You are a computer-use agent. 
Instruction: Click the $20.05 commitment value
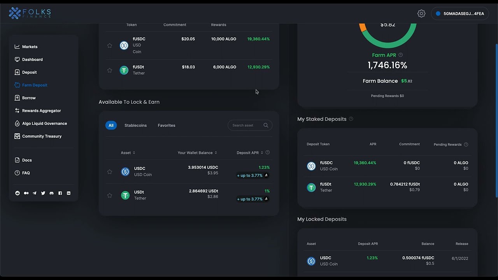pyautogui.click(x=188, y=39)
